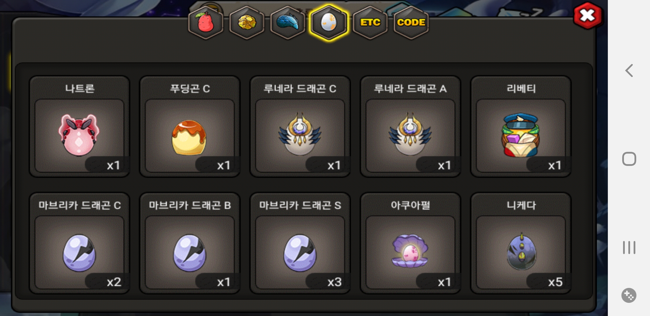This screenshot has width=650, height=316.
Task: Choose the 루네라 드래곤 A egg
Action: tap(410, 126)
